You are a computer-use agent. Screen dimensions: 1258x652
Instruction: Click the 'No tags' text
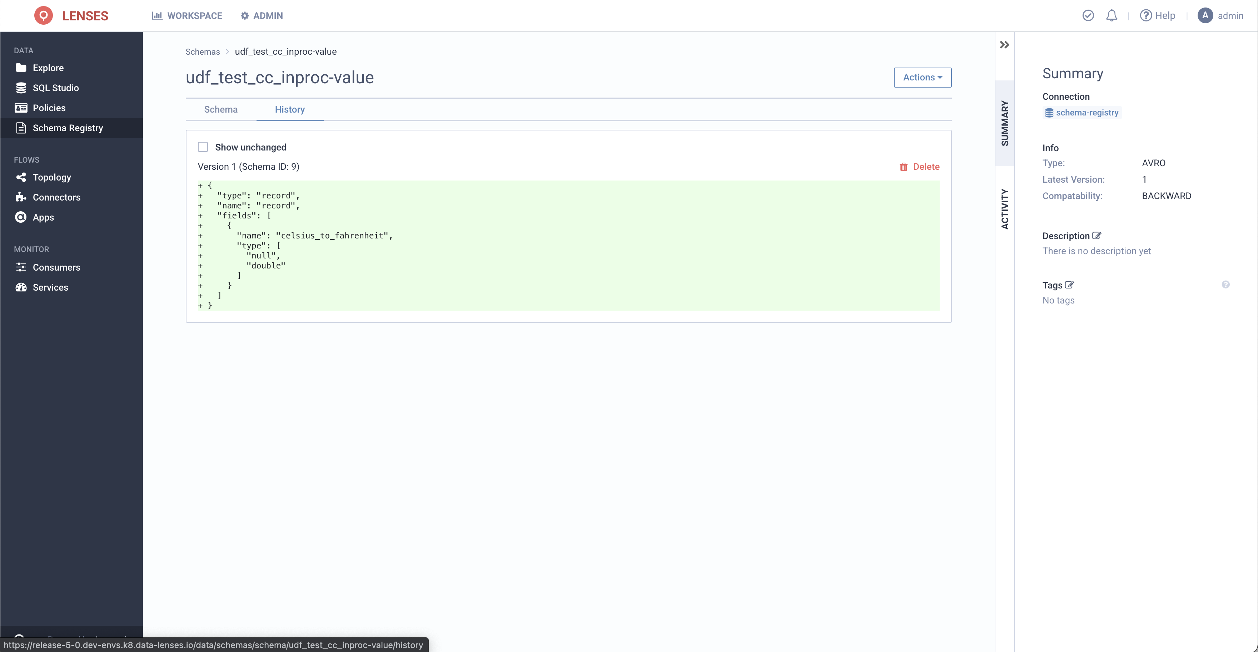point(1058,301)
